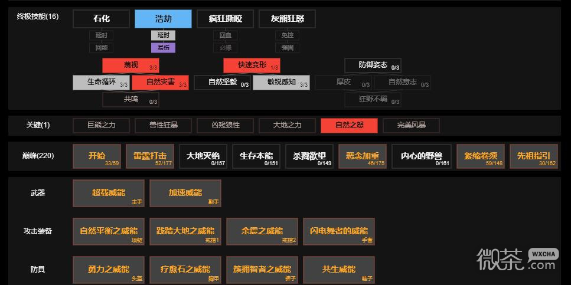Screen dimensions: 571x285
Task: Open the 先祖指引 paragon board
Action: click(x=534, y=156)
